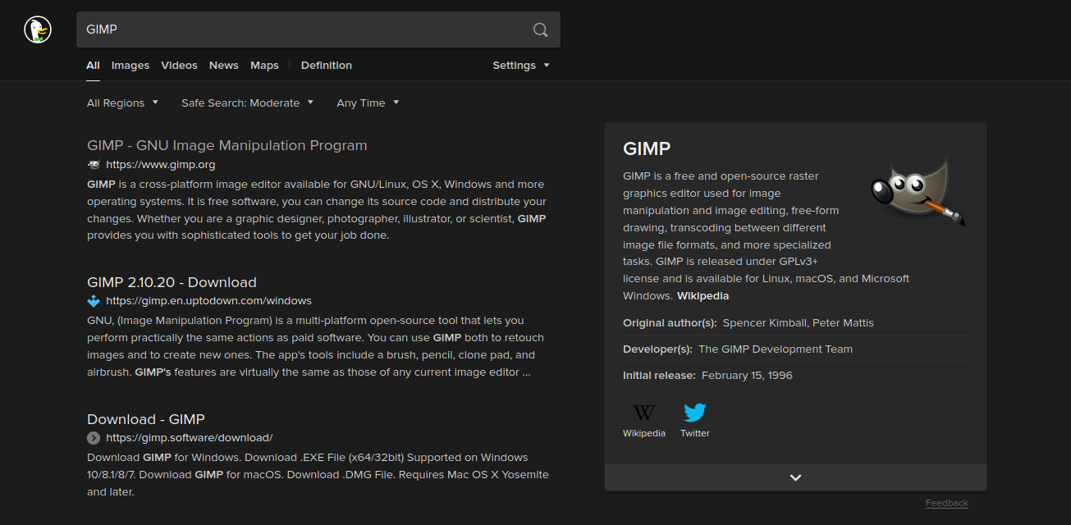
Task: Open the GIMP 2.10.20 - Download result
Action: pyautogui.click(x=172, y=282)
